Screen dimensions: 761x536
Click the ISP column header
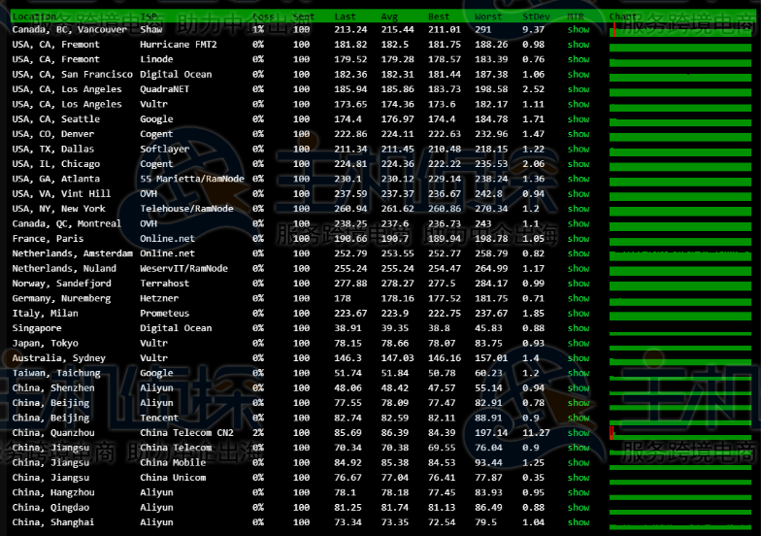coord(149,17)
